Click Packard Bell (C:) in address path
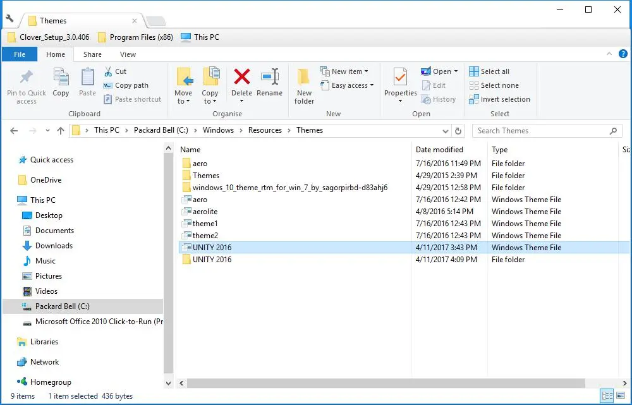 pos(161,130)
